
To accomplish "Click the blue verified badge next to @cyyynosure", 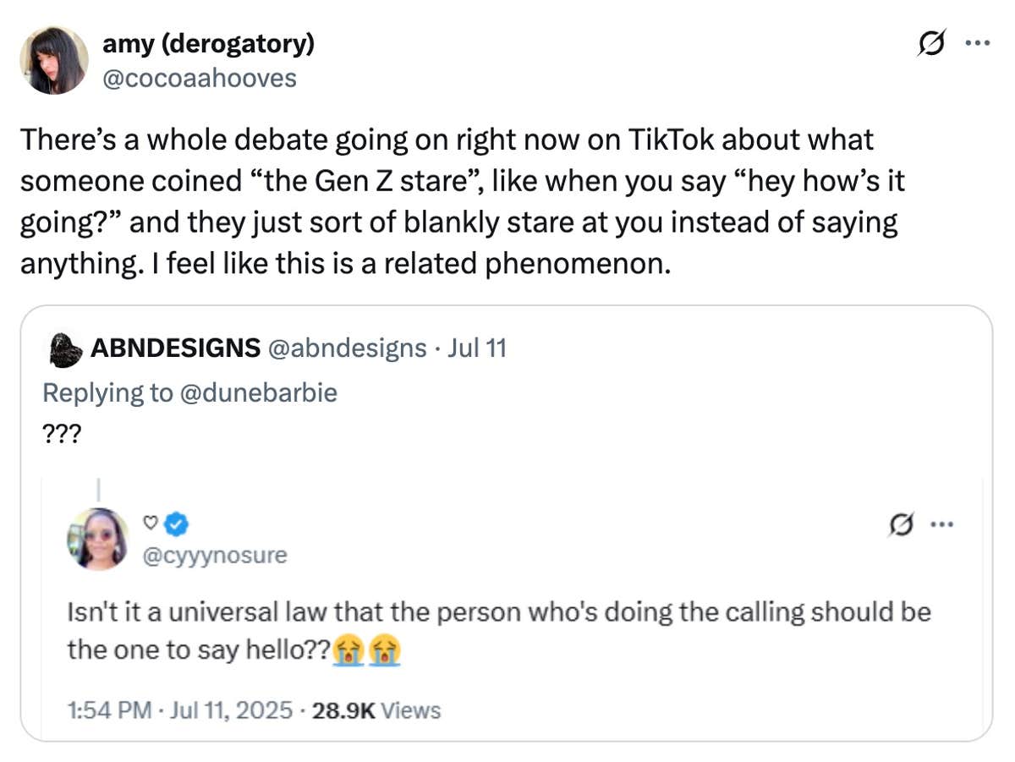I will [175, 524].
